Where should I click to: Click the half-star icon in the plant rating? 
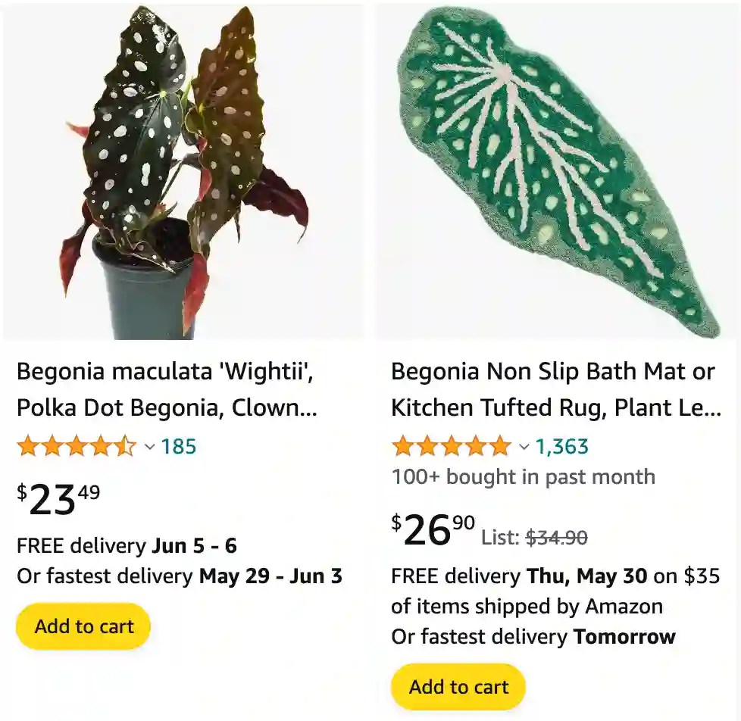coord(125,447)
